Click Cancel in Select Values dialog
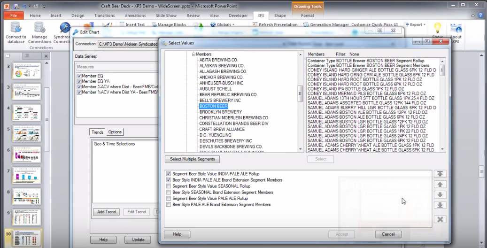487x248 pixels. point(388,234)
